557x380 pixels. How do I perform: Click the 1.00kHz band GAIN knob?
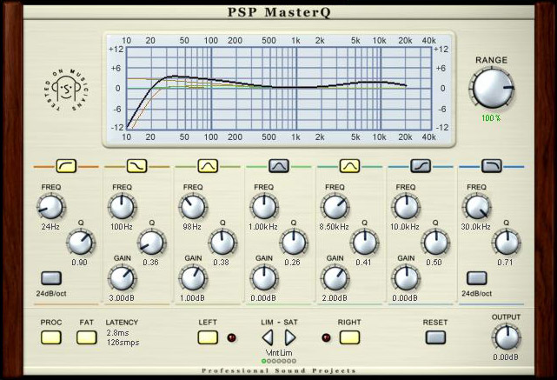264,278
